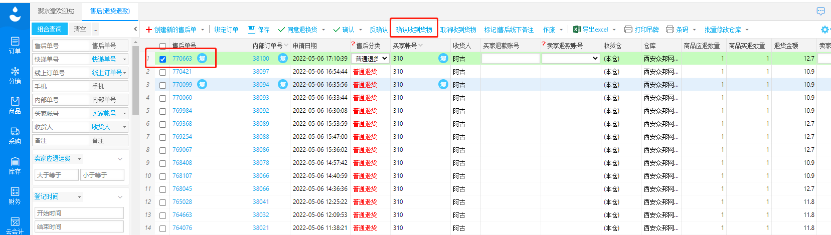831x235 pixels.
Task: Click the settings gear icon at toolbar right
Action: point(824,30)
